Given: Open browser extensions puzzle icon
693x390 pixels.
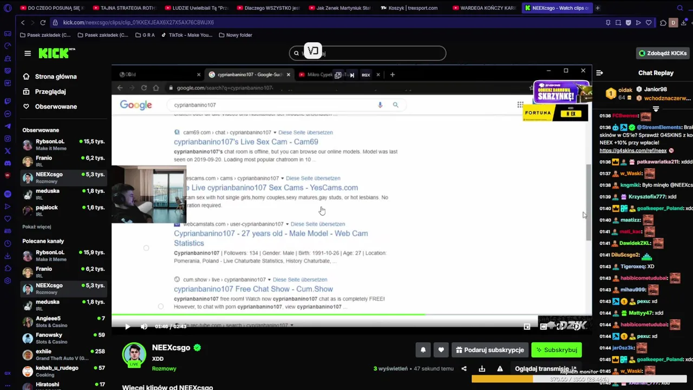Looking at the screenshot, I should coord(663,23).
